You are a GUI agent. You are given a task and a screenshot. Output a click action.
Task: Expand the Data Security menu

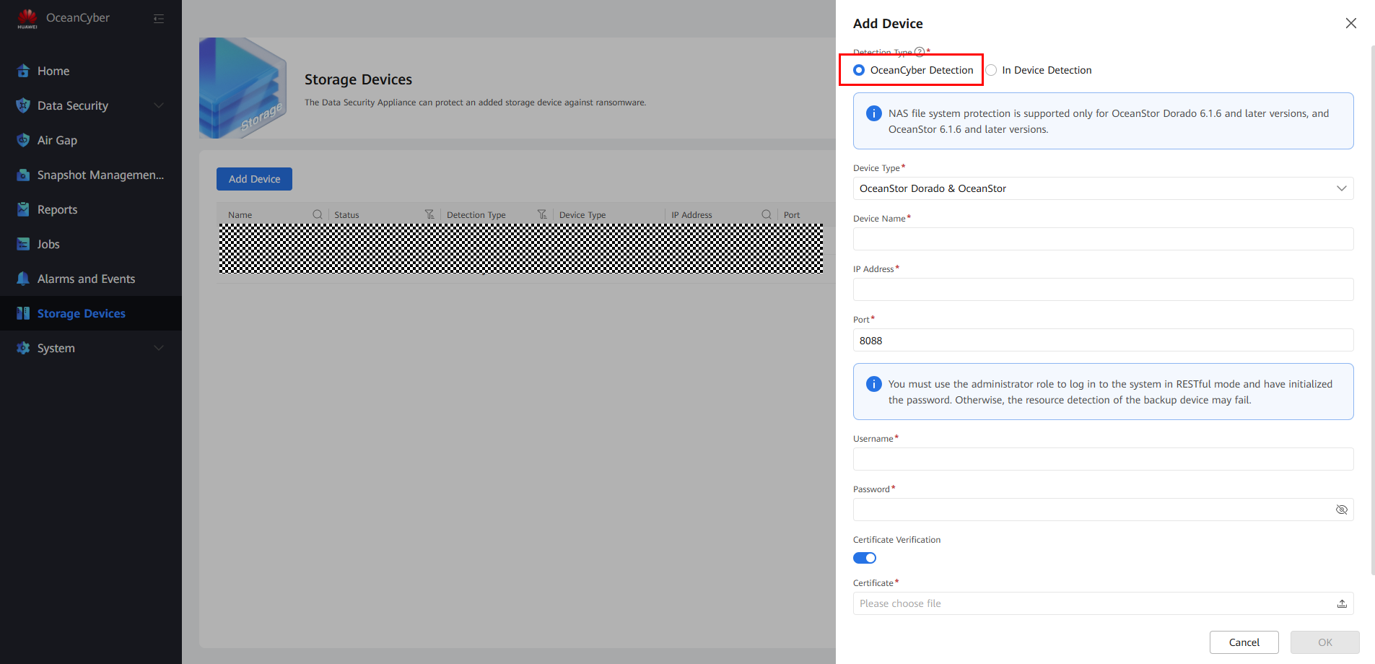90,105
